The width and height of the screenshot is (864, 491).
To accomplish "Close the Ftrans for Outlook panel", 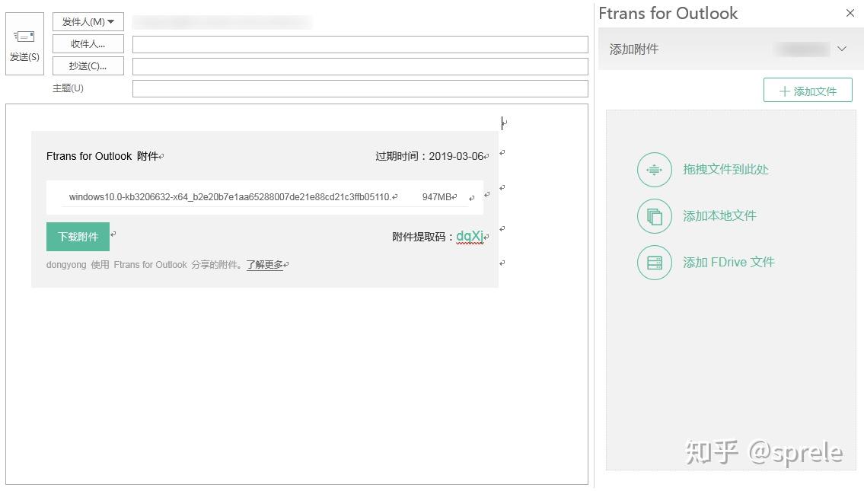I will click(x=850, y=13).
